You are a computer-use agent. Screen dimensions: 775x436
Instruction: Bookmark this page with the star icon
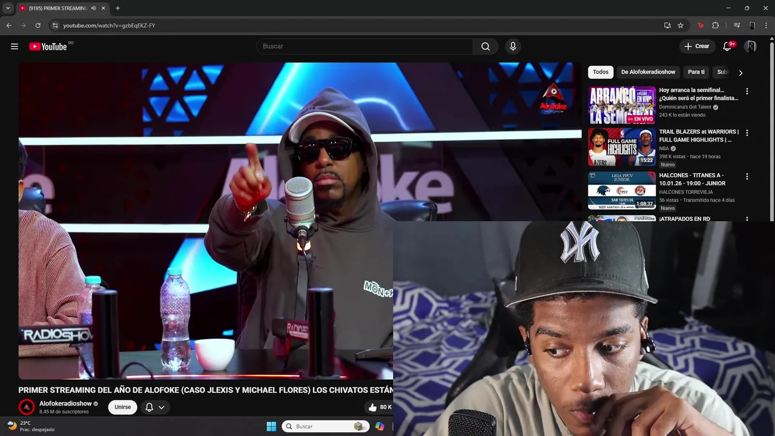point(681,25)
